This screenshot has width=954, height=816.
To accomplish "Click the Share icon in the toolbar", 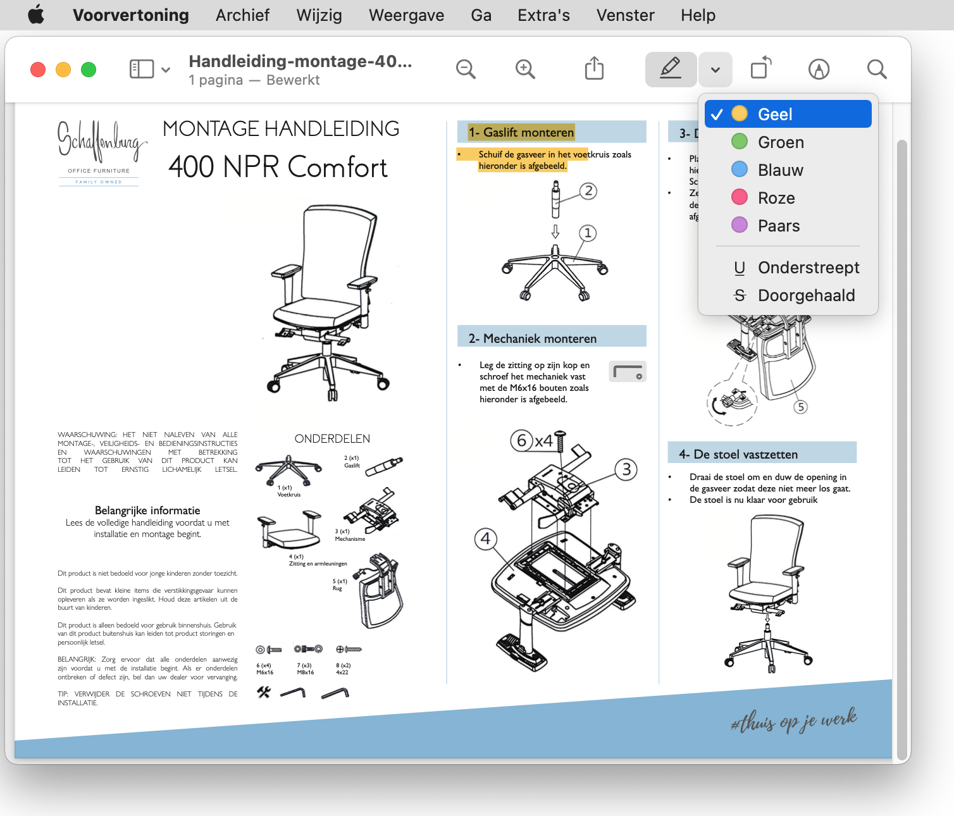I will pos(594,68).
